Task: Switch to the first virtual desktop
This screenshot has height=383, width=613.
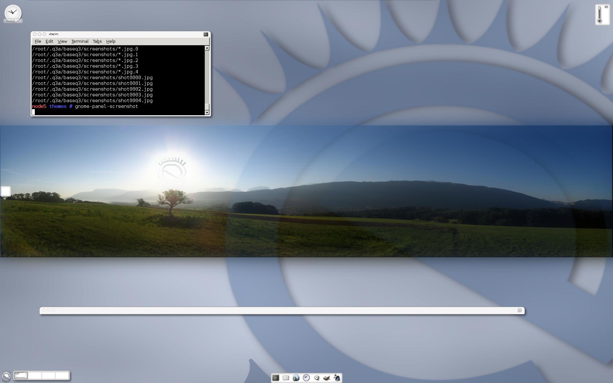Action: point(21,376)
